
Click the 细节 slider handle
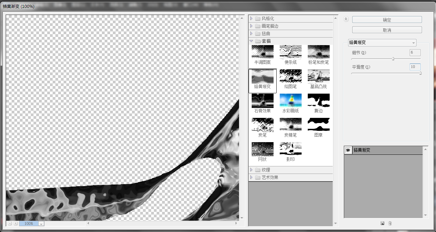pyautogui.click(x=393, y=59)
